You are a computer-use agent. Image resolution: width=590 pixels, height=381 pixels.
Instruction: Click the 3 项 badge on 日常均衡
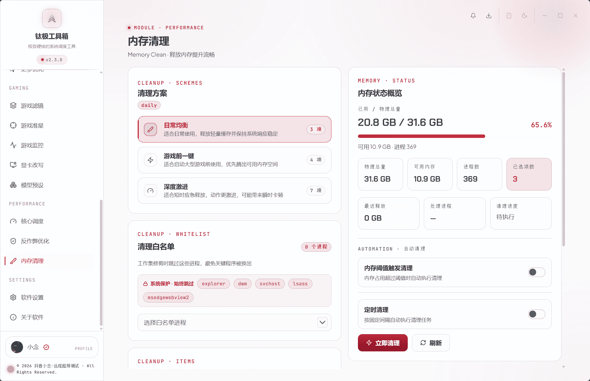pos(316,129)
